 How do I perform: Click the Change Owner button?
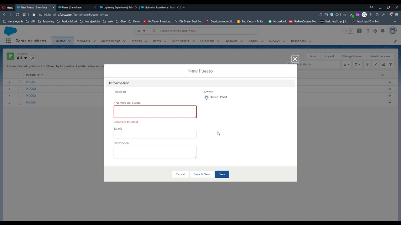352,56
